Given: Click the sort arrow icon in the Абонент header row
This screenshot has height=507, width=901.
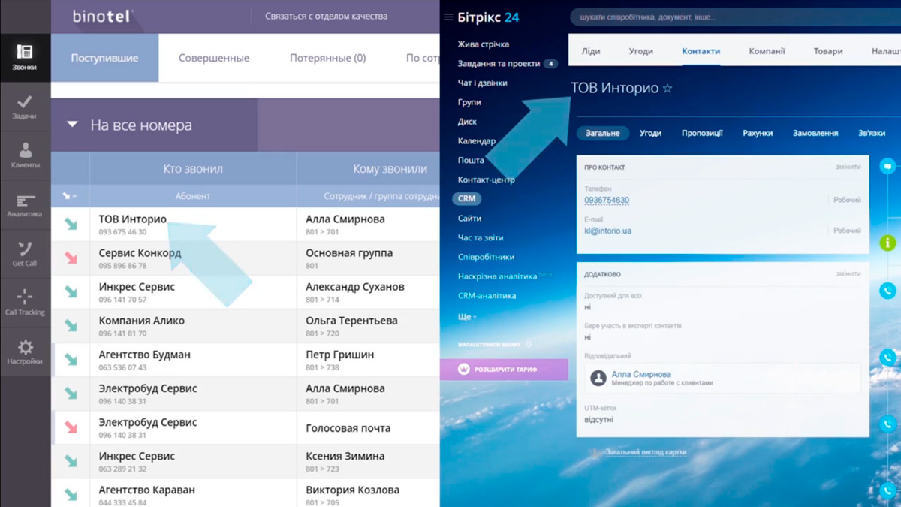Looking at the screenshot, I should (x=69, y=196).
